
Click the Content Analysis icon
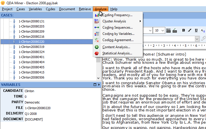pos(97,47)
